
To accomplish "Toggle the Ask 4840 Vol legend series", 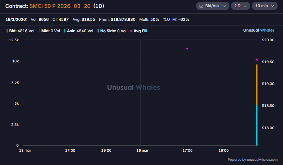I will point(79,31).
